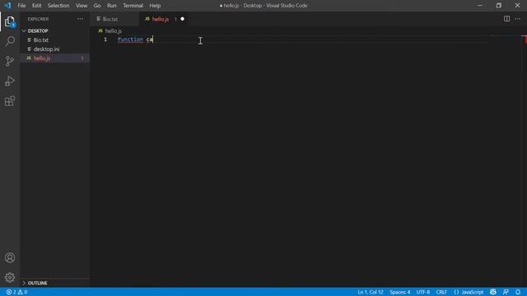This screenshot has height=296, width=527.
Task: Open the File menu
Action: pyautogui.click(x=21, y=6)
